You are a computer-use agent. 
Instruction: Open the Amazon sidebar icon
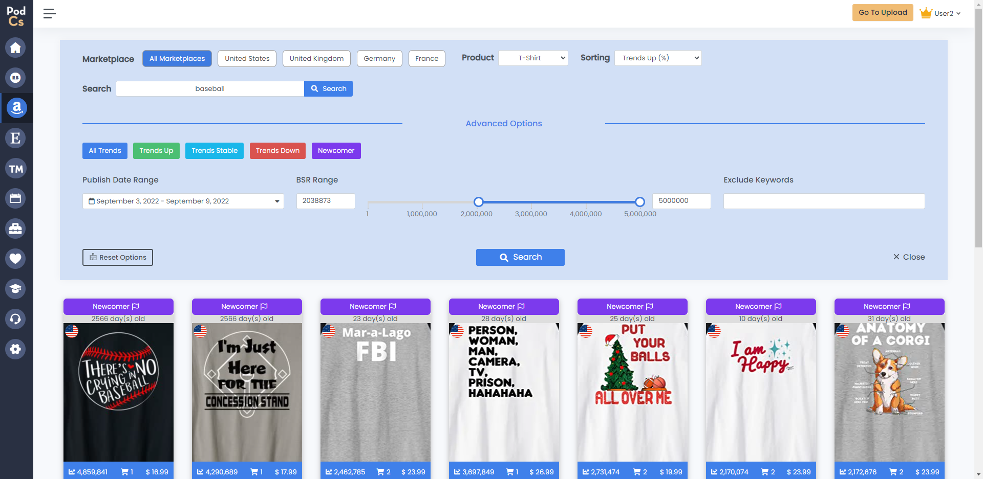(16, 108)
